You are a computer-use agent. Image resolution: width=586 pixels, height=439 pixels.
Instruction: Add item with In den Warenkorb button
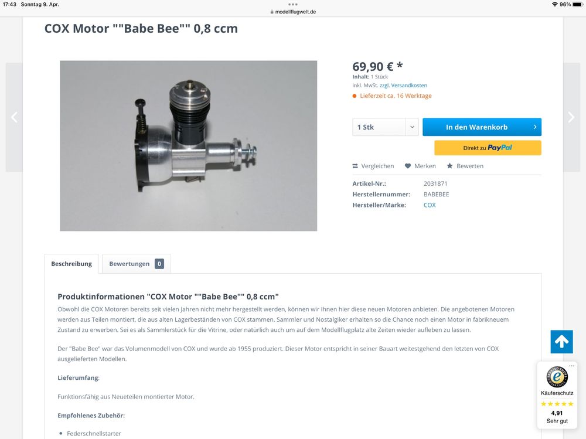pyautogui.click(x=482, y=127)
